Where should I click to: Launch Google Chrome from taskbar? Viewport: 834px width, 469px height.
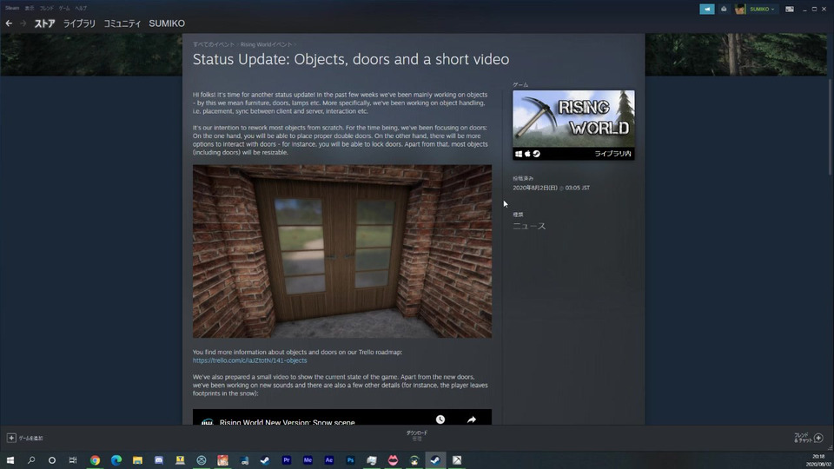tap(95, 460)
